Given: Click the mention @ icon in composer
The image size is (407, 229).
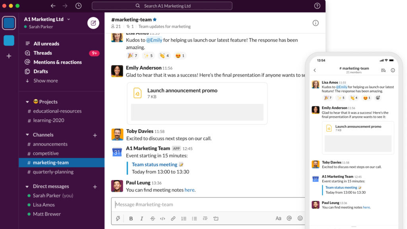Looking at the screenshot, I should [289, 218].
